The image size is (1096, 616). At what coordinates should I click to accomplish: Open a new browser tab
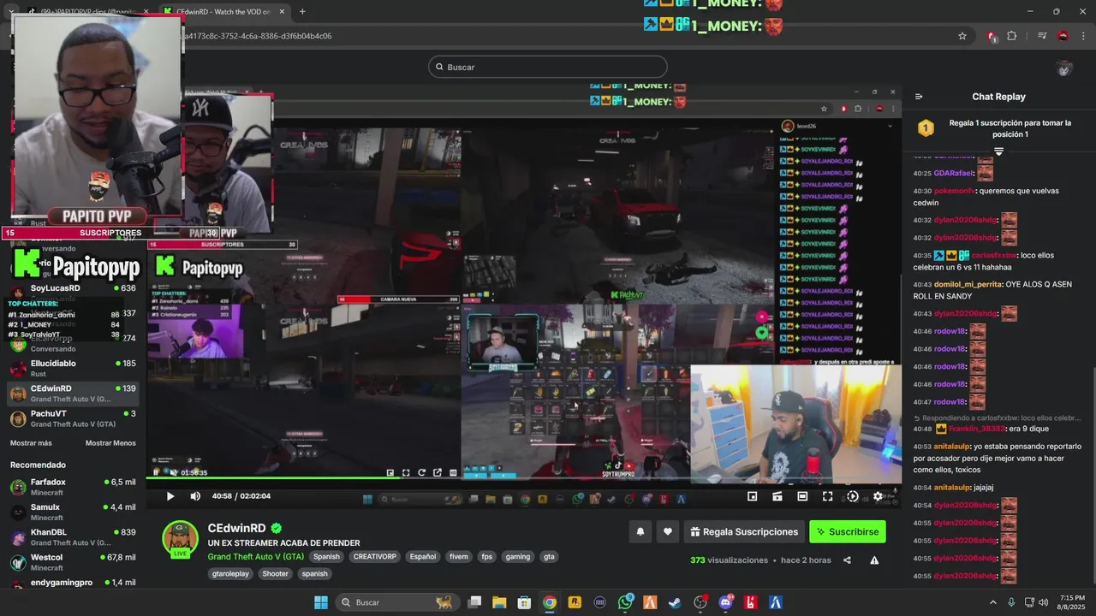click(302, 11)
